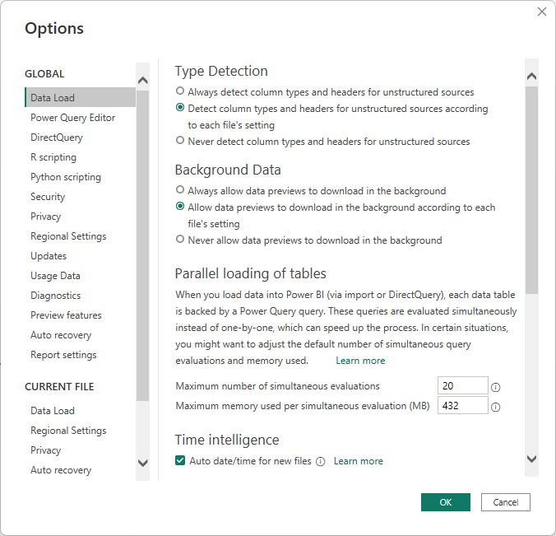Image resolution: width=556 pixels, height=536 pixels.
Task: Click main pane scroll up arrow
Action: (531, 76)
